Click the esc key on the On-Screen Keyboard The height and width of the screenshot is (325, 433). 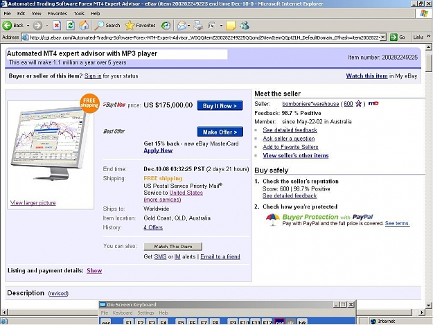click(x=106, y=322)
